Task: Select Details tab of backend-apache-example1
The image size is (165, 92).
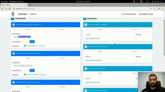Action: pos(135,29)
